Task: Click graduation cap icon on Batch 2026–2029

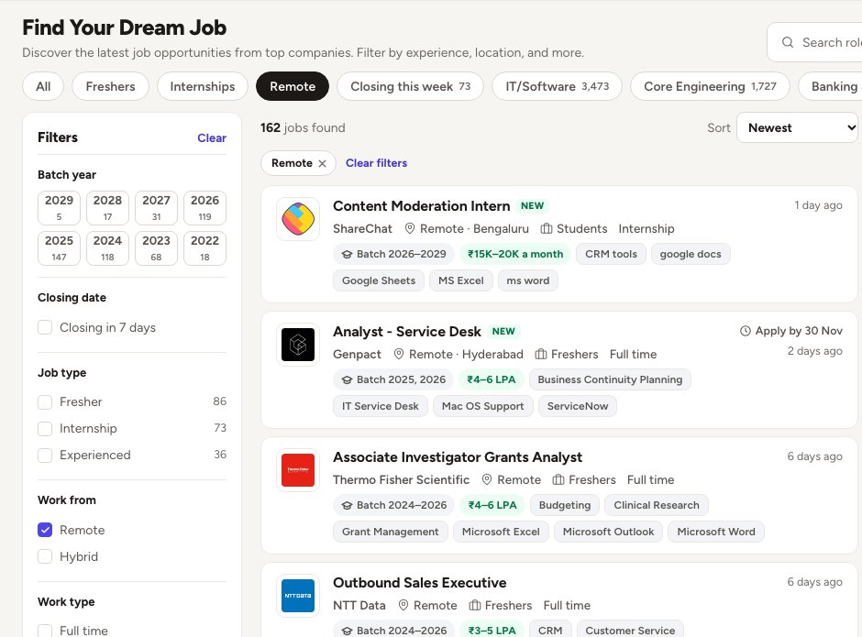Action: pyautogui.click(x=347, y=255)
